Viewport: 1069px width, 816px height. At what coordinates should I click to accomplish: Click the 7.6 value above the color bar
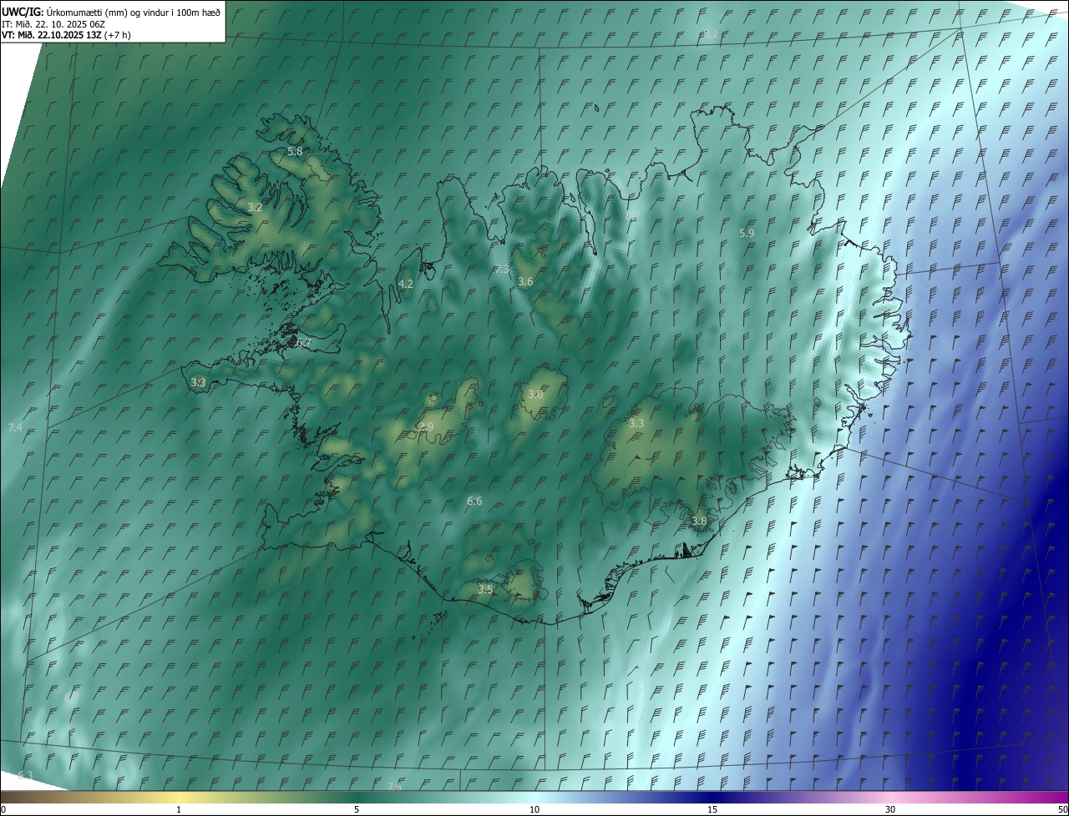[395, 786]
